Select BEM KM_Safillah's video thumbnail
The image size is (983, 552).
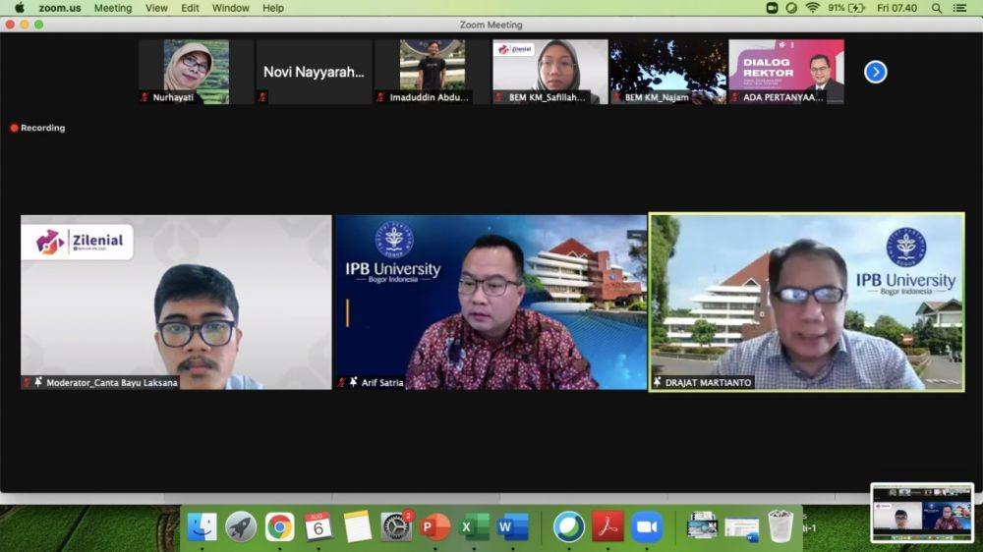(550, 72)
